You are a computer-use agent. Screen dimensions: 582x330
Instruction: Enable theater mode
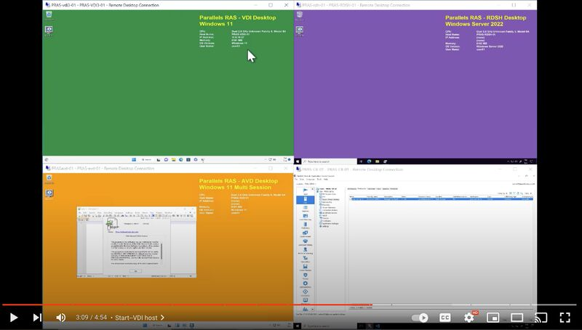point(517,318)
